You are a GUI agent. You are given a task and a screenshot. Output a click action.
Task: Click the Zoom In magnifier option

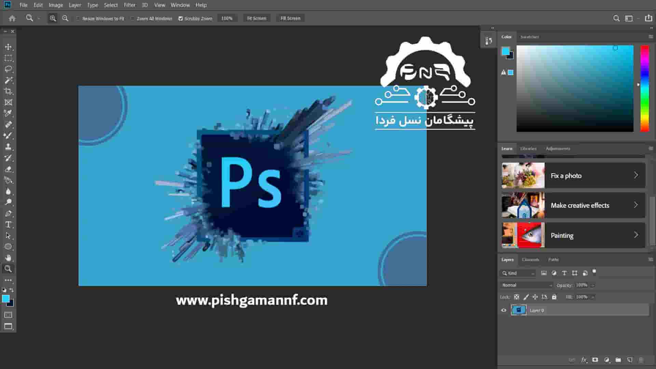point(53,18)
